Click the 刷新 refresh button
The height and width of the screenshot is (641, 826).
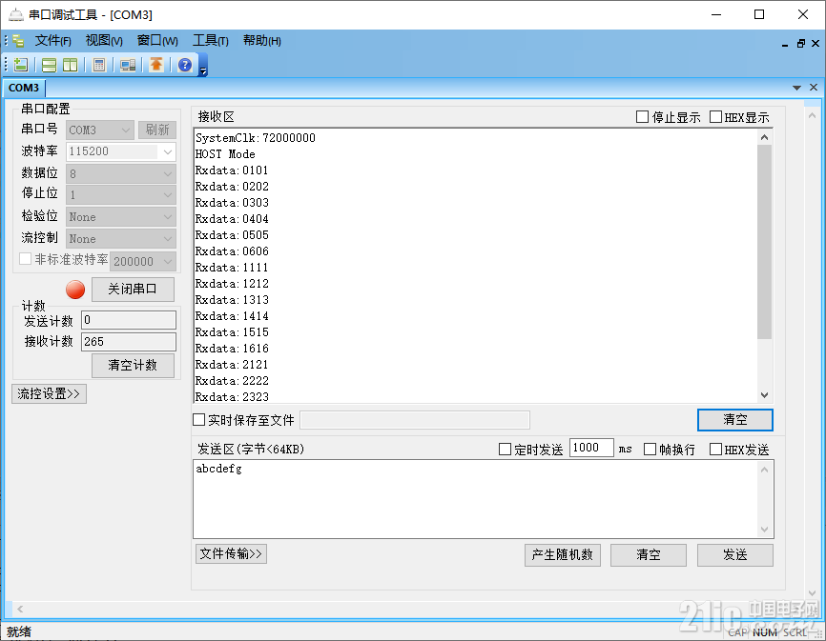(x=157, y=130)
